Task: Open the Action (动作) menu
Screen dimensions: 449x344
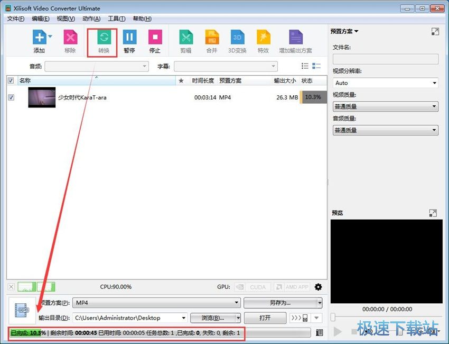Action: tap(91, 19)
